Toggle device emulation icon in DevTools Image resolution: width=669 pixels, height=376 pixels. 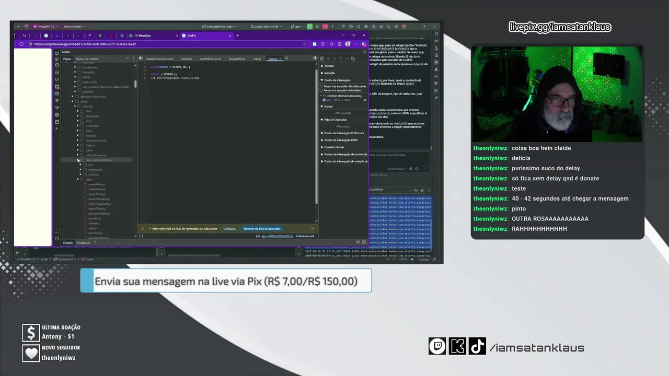(57, 60)
